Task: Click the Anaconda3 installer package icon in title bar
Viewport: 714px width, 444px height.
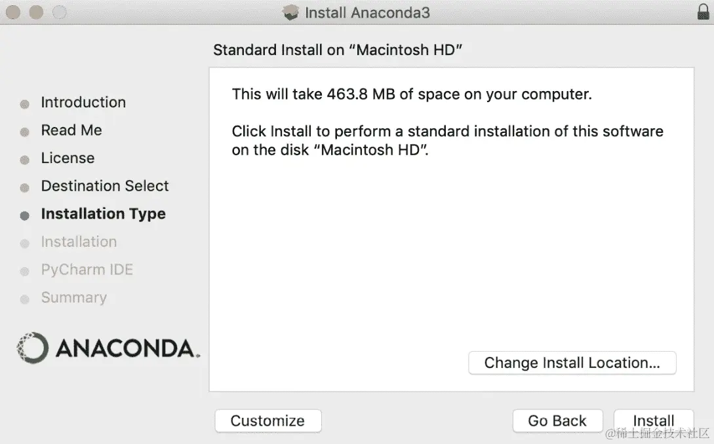Action: (x=290, y=12)
